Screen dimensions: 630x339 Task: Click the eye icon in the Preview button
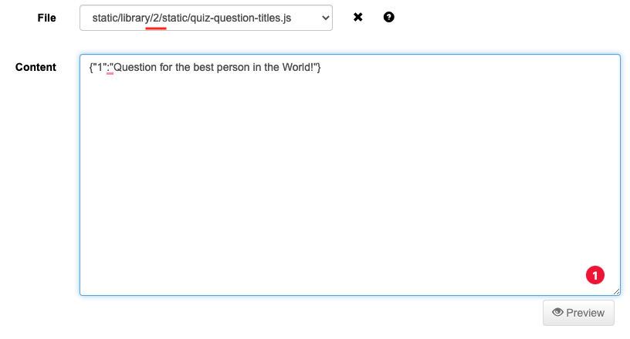coord(557,312)
